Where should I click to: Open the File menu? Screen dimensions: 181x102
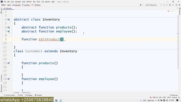coord(5,2)
